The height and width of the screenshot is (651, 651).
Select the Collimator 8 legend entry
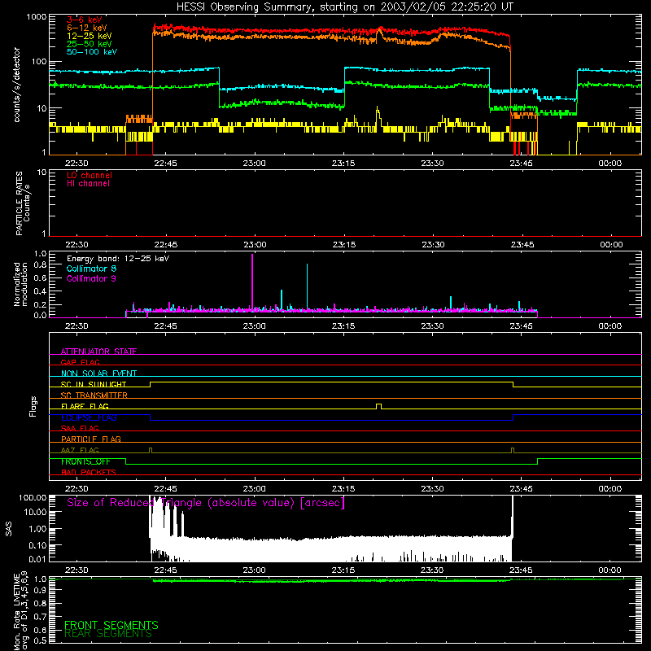coord(91,269)
